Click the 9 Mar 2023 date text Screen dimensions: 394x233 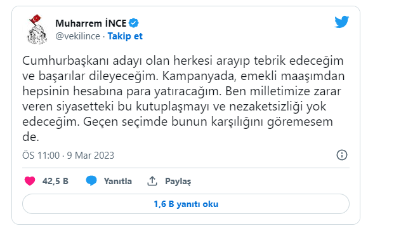91,156
